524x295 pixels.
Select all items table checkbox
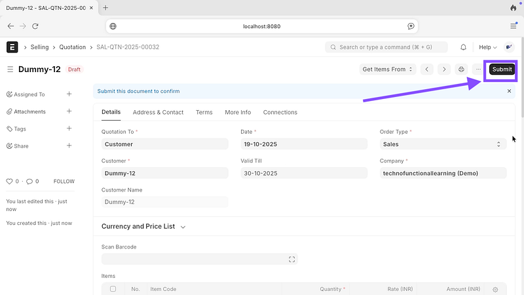(x=113, y=289)
